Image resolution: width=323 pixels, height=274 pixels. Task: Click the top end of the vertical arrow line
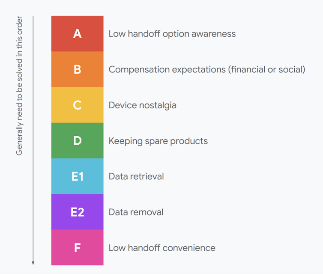pos(33,17)
